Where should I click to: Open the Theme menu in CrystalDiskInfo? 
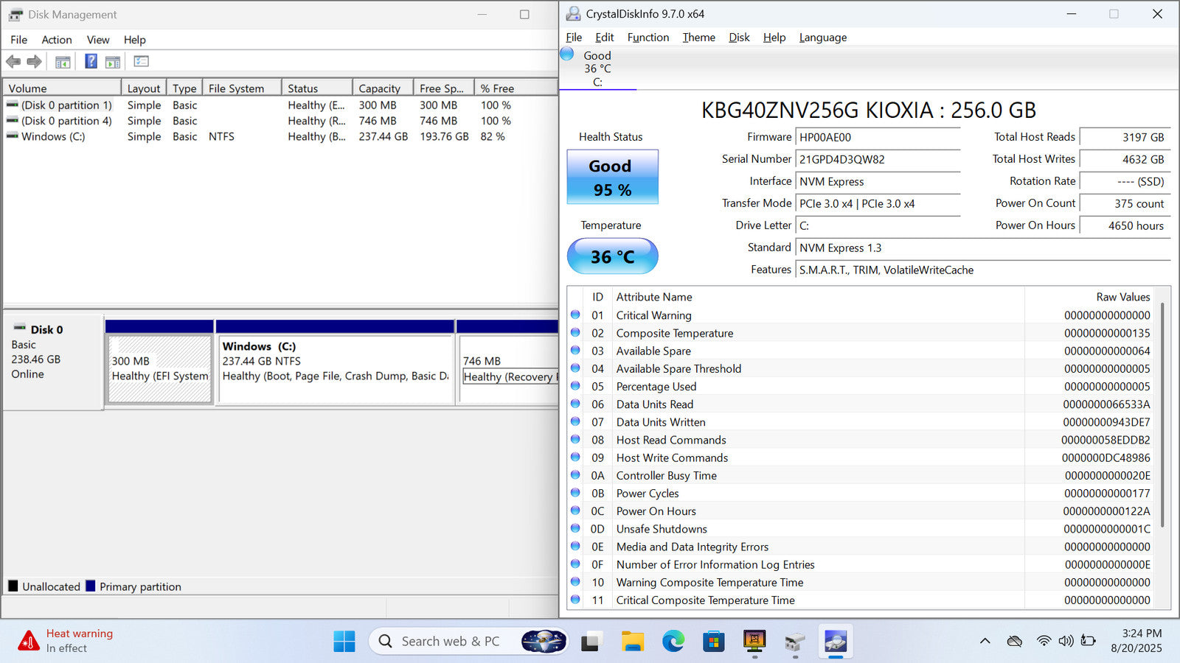(x=698, y=38)
